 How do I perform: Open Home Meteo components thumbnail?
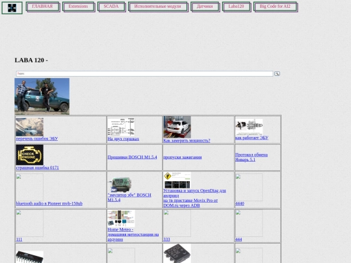(121, 218)
